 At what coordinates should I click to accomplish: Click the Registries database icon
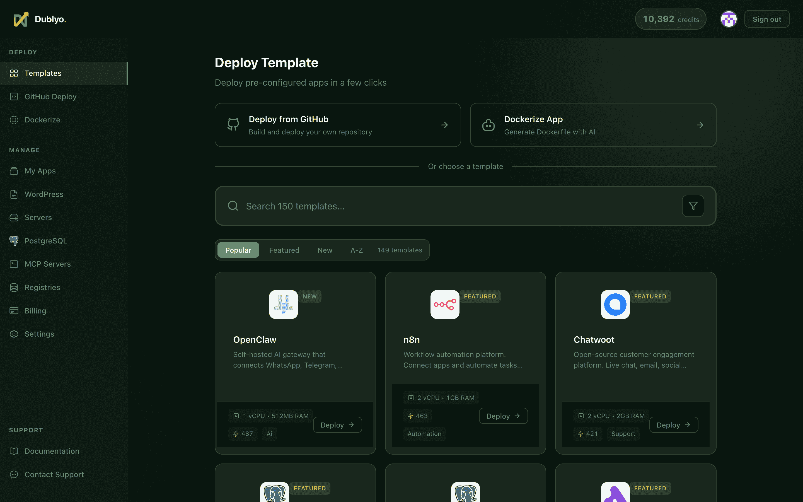click(14, 287)
